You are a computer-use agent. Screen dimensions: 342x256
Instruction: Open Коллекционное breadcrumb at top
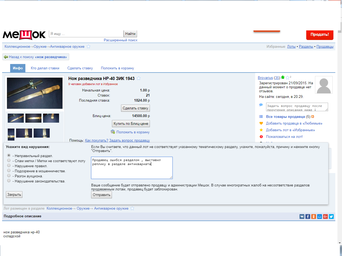coord(17,46)
